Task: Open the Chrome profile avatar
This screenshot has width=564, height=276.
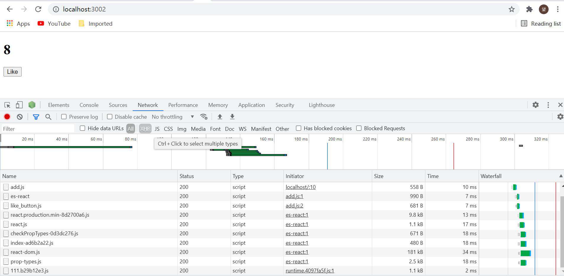Action: 544,9
